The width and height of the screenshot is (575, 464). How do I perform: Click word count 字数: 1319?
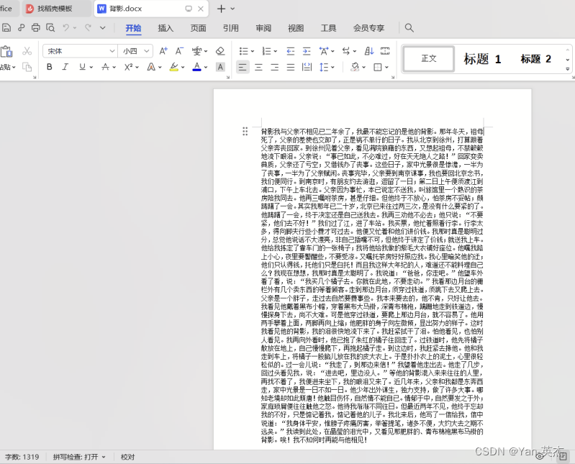point(22,457)
